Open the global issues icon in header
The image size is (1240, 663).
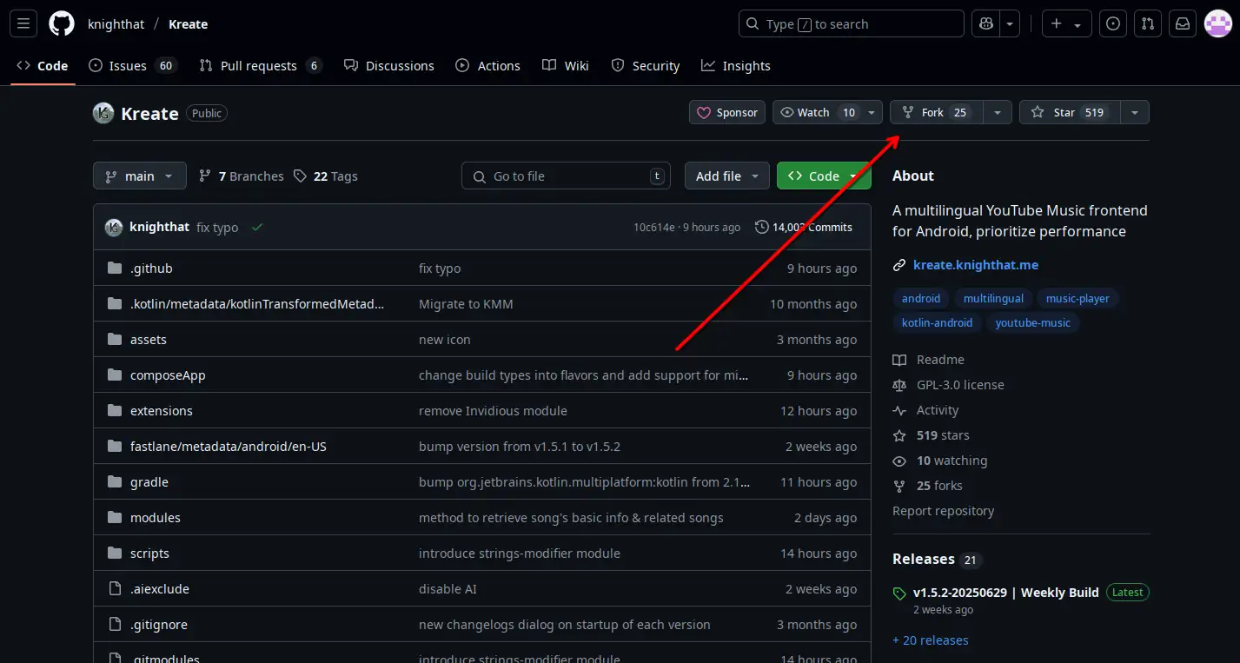point(1113,24)
